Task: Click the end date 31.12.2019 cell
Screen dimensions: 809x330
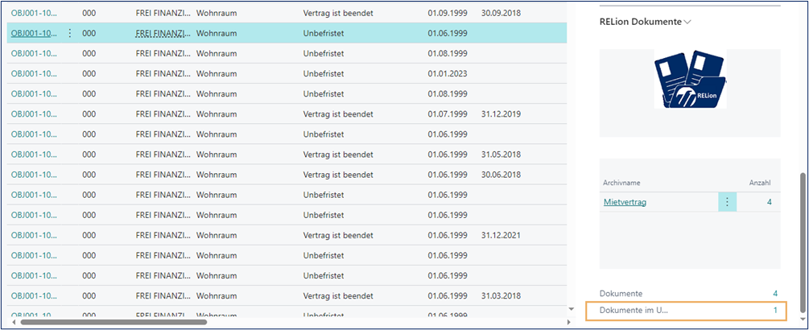Action: tap(501, 113)
